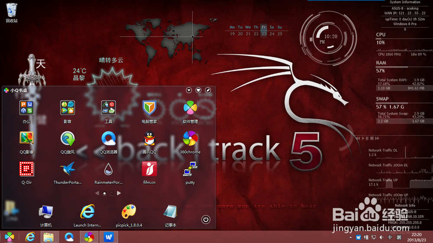Click the CPU 10% usage bar

[x=404, y=39]
